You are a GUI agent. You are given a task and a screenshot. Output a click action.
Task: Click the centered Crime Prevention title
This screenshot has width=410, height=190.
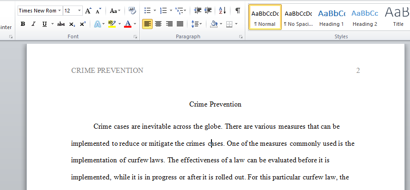(x=215, y=105)
